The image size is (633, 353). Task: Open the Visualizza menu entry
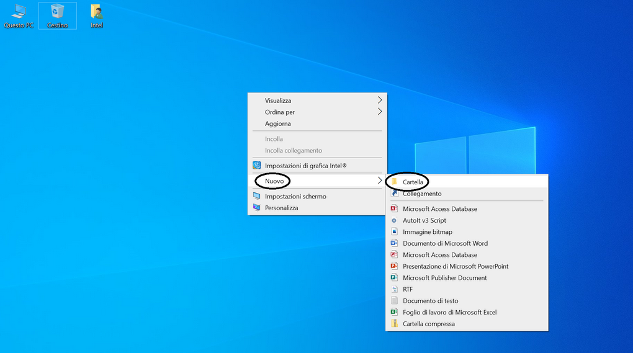[317, 101]
